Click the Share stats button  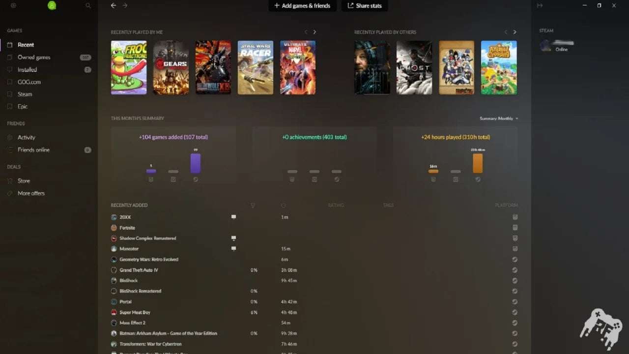[365, 6]
